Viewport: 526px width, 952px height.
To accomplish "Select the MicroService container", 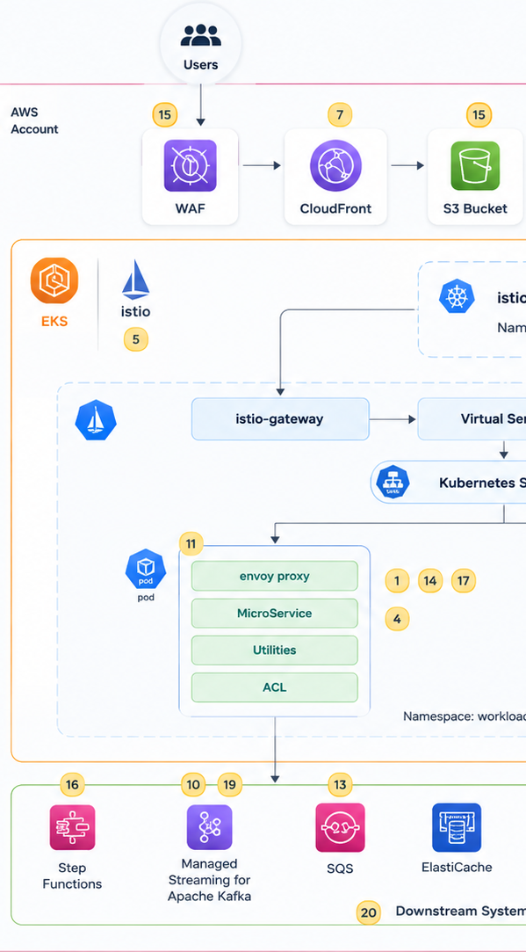I will (x=275, y=614).
